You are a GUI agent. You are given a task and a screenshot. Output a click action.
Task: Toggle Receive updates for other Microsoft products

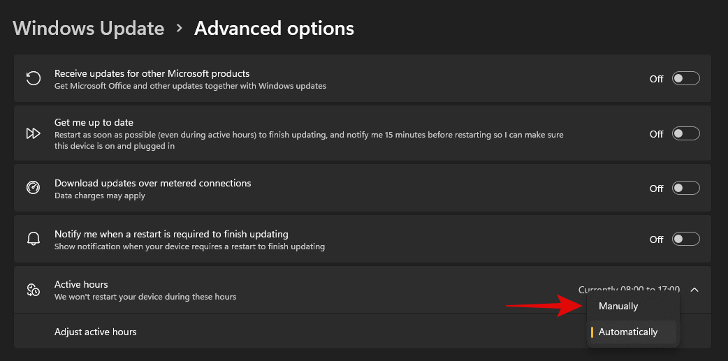[685, 79]
